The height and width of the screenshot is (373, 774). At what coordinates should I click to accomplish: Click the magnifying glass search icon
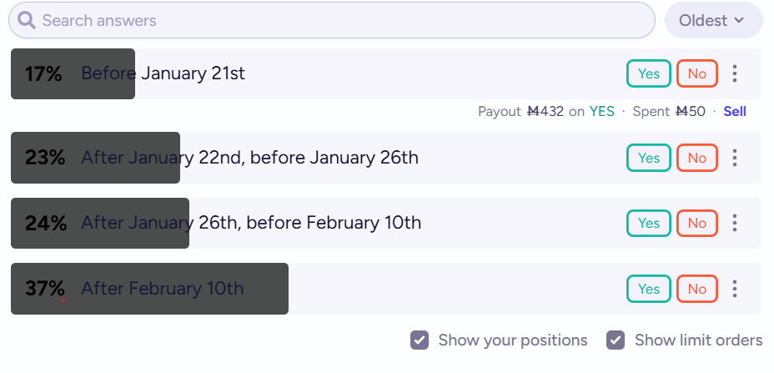click(26, 20)
